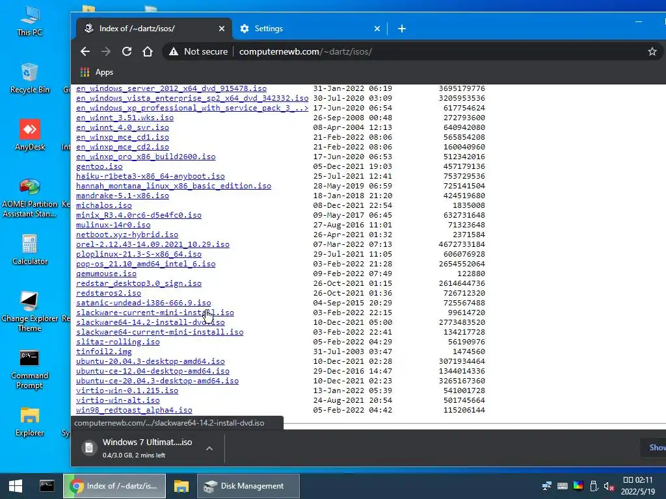
Task: Open haiku-r1beta3-x86_64-anyboot.iso link
Action: pyautogui.click(x=150, y=176)
